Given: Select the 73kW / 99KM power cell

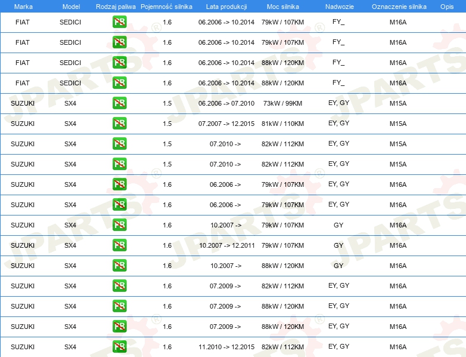Looking at the screenshot, I should [x=282, y=103].
